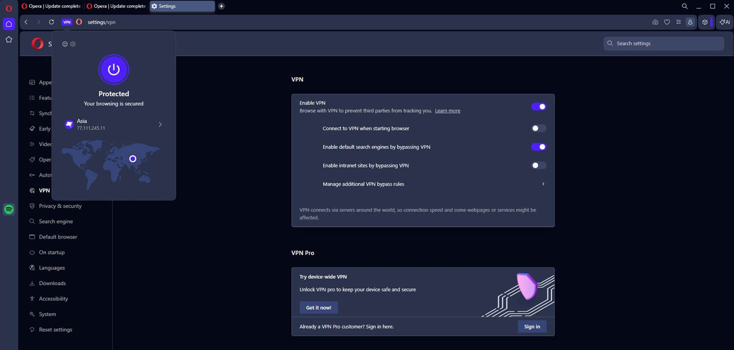Switch to second Opera Update complete tab
734x350 pixels.
tap(116, 6)
